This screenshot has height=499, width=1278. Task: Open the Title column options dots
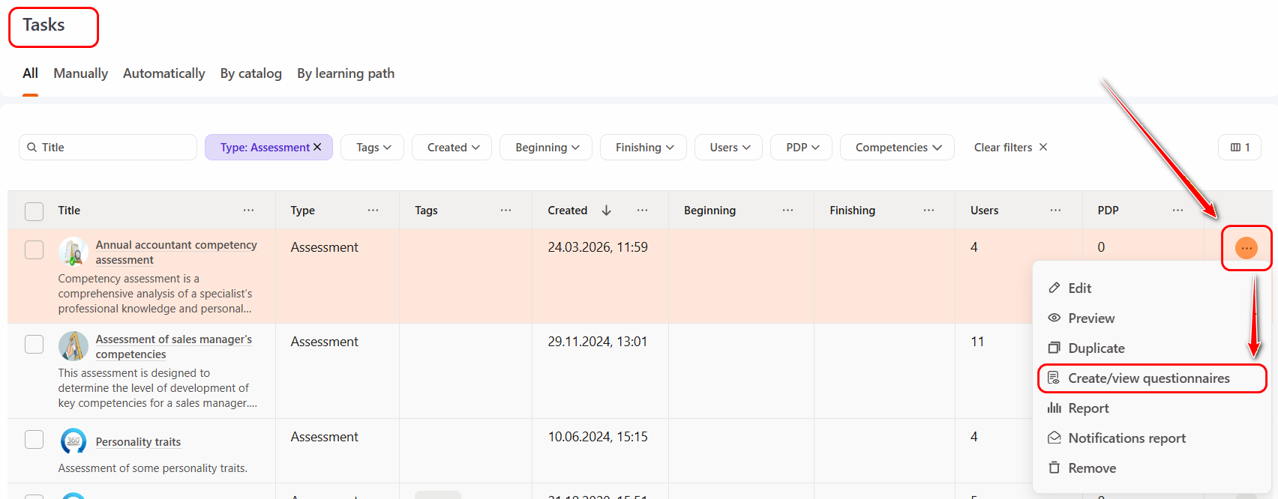point(248,211)
